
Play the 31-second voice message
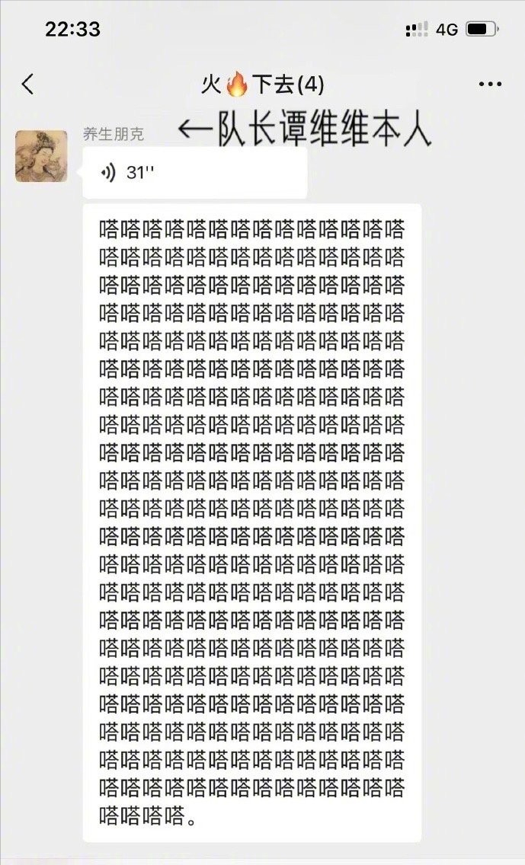tap(194, 173)
